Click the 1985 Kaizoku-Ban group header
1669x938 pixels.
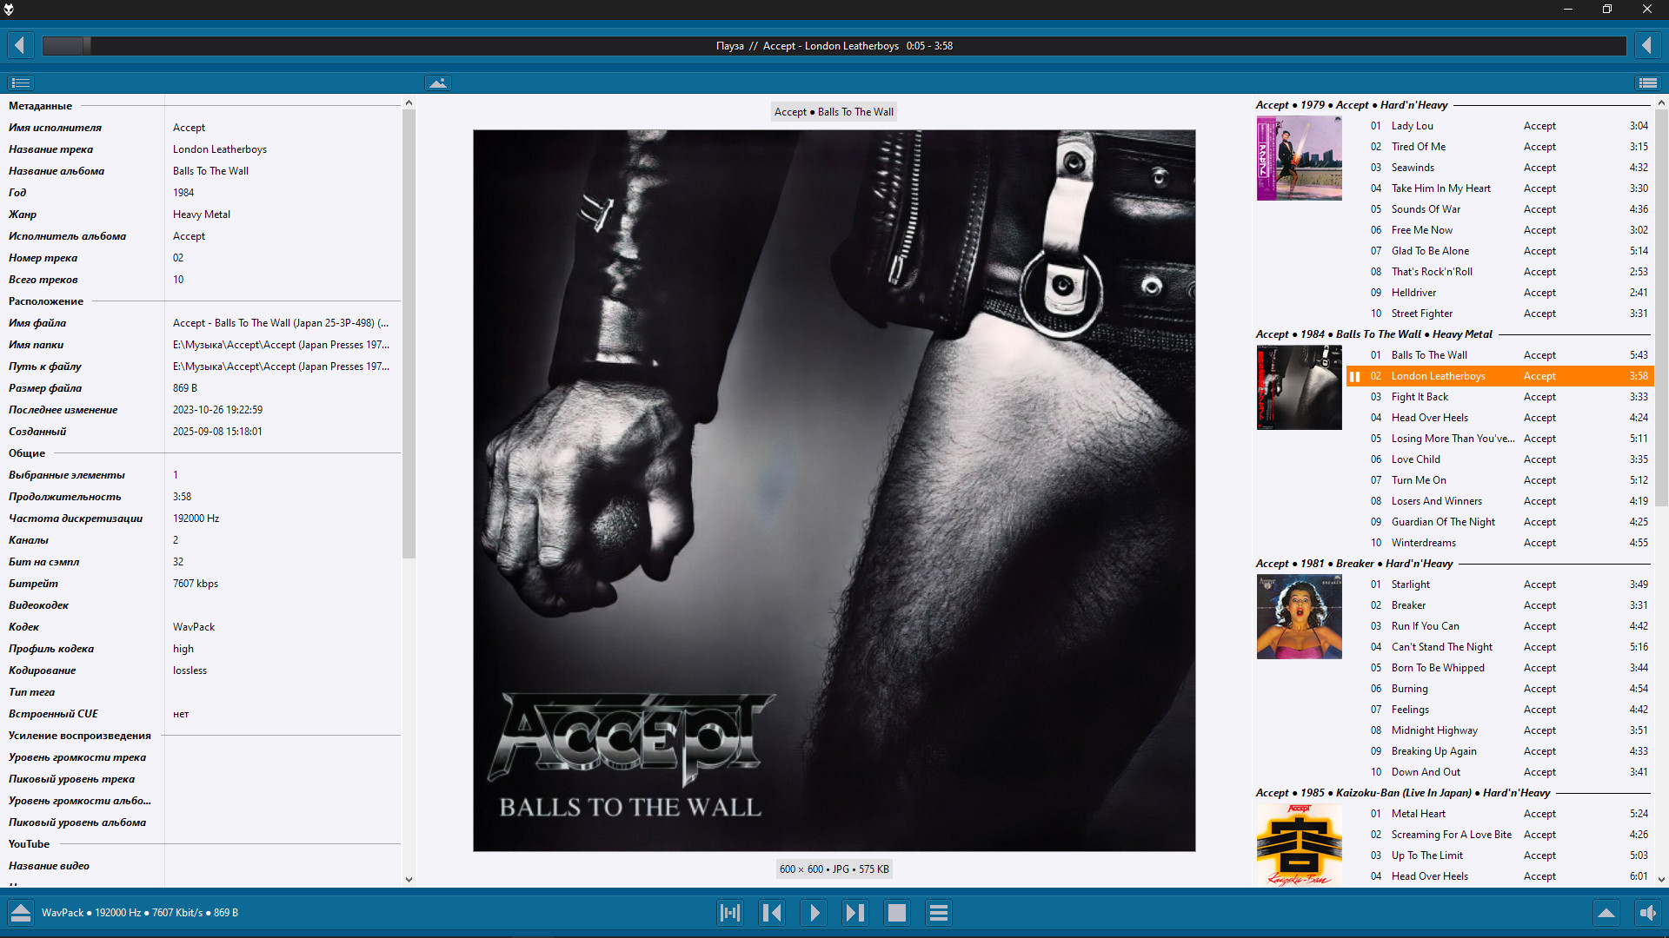click(1403, 793)
